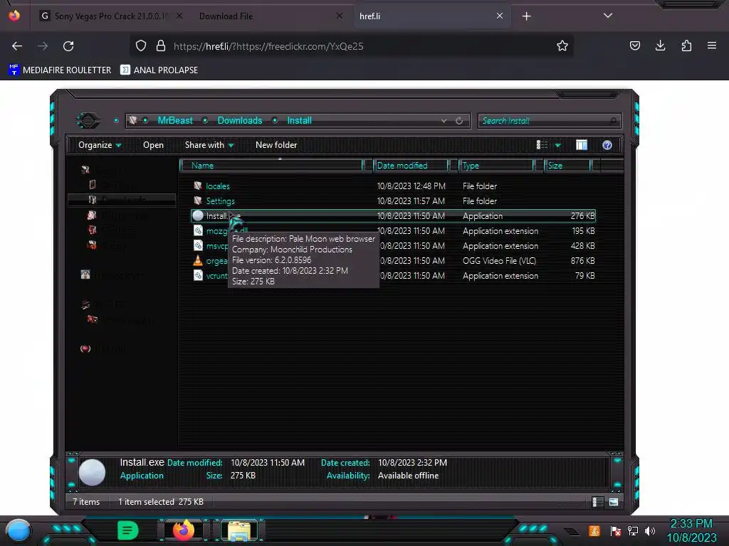Switch to large thumbnails view via status bar
The width and height of the screenshot is (729, 546).
tap(614, 502)
